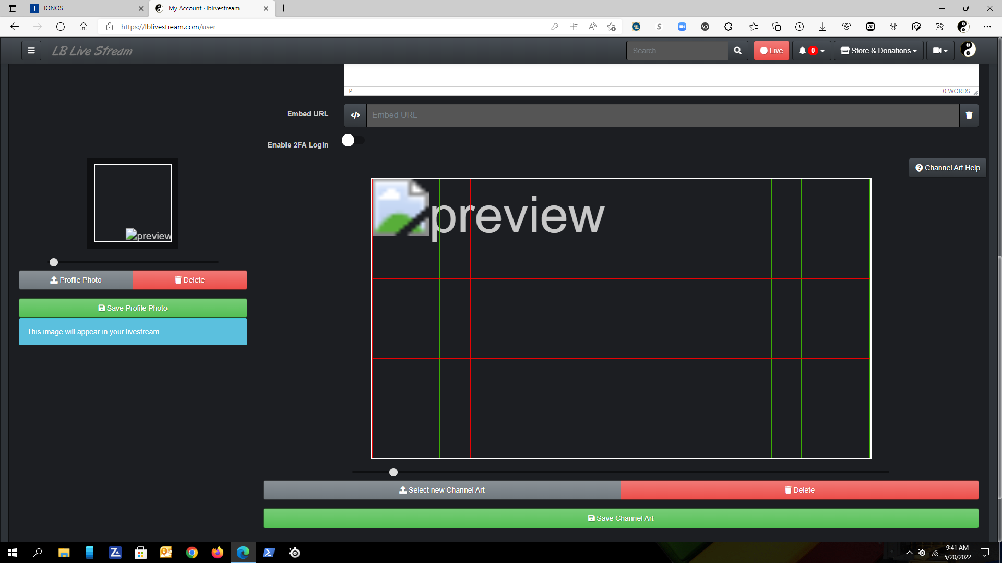Delete the profile photo
Screen dimensions: 1002x563
[x=190, y=280]
